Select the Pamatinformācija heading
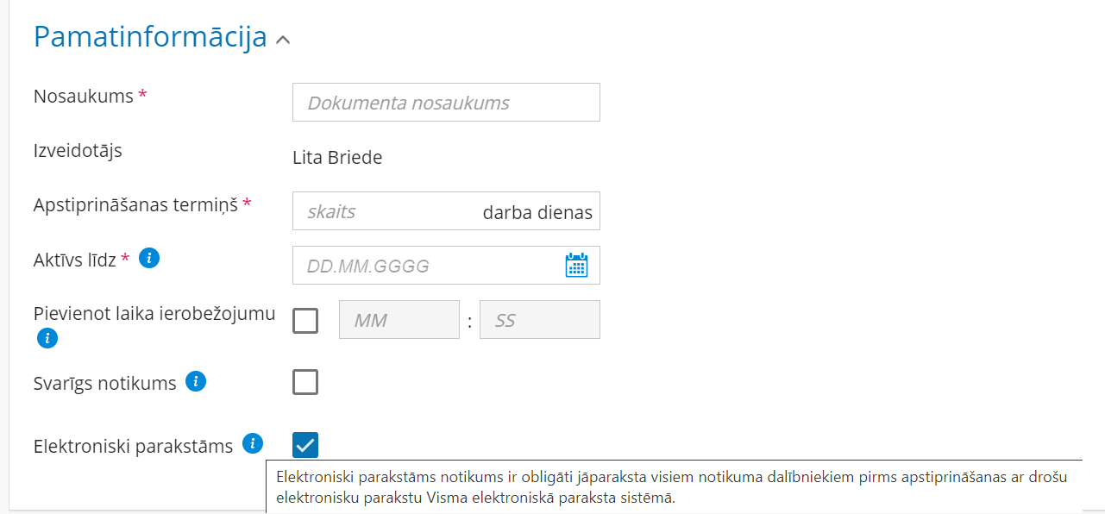The image size is (1105, 514). [x=149, y=36]
